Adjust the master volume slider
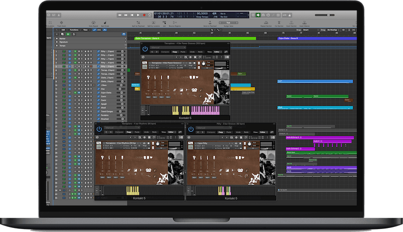This screenshot has height=232, width=403. (325, 15)
